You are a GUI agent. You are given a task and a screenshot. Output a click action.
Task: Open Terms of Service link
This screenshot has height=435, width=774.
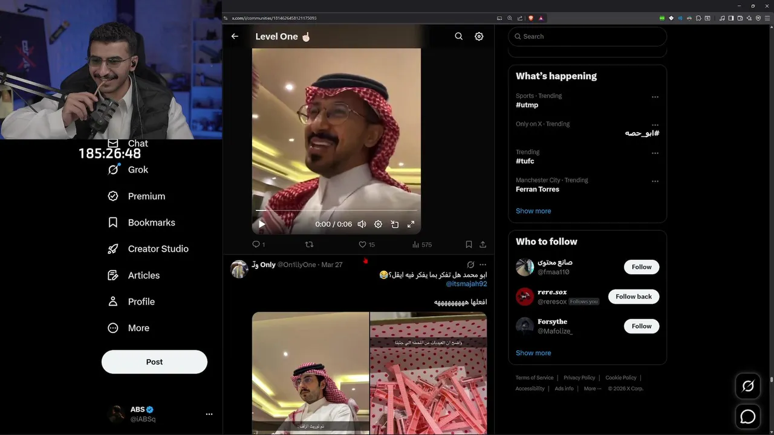point(535,378)
